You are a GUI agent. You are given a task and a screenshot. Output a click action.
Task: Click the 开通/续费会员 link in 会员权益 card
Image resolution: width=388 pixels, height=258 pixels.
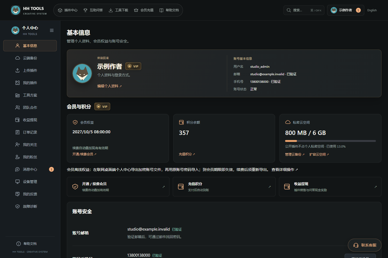[84, 154]
